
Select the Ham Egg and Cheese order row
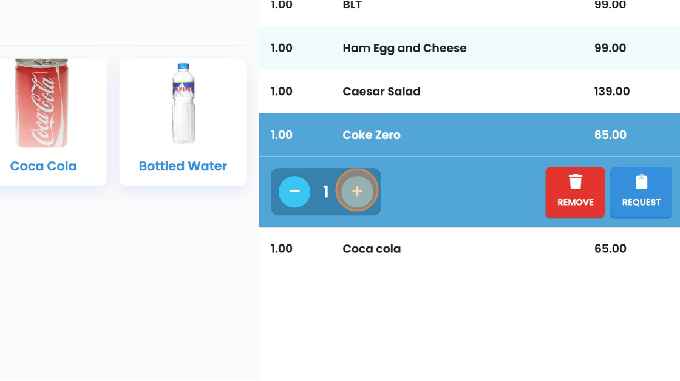(469, 48)
